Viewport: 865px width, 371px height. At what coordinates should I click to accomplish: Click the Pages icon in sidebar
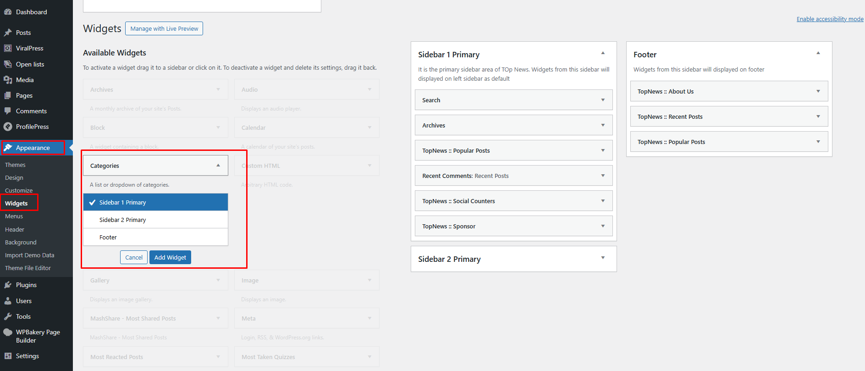[8, 95]
